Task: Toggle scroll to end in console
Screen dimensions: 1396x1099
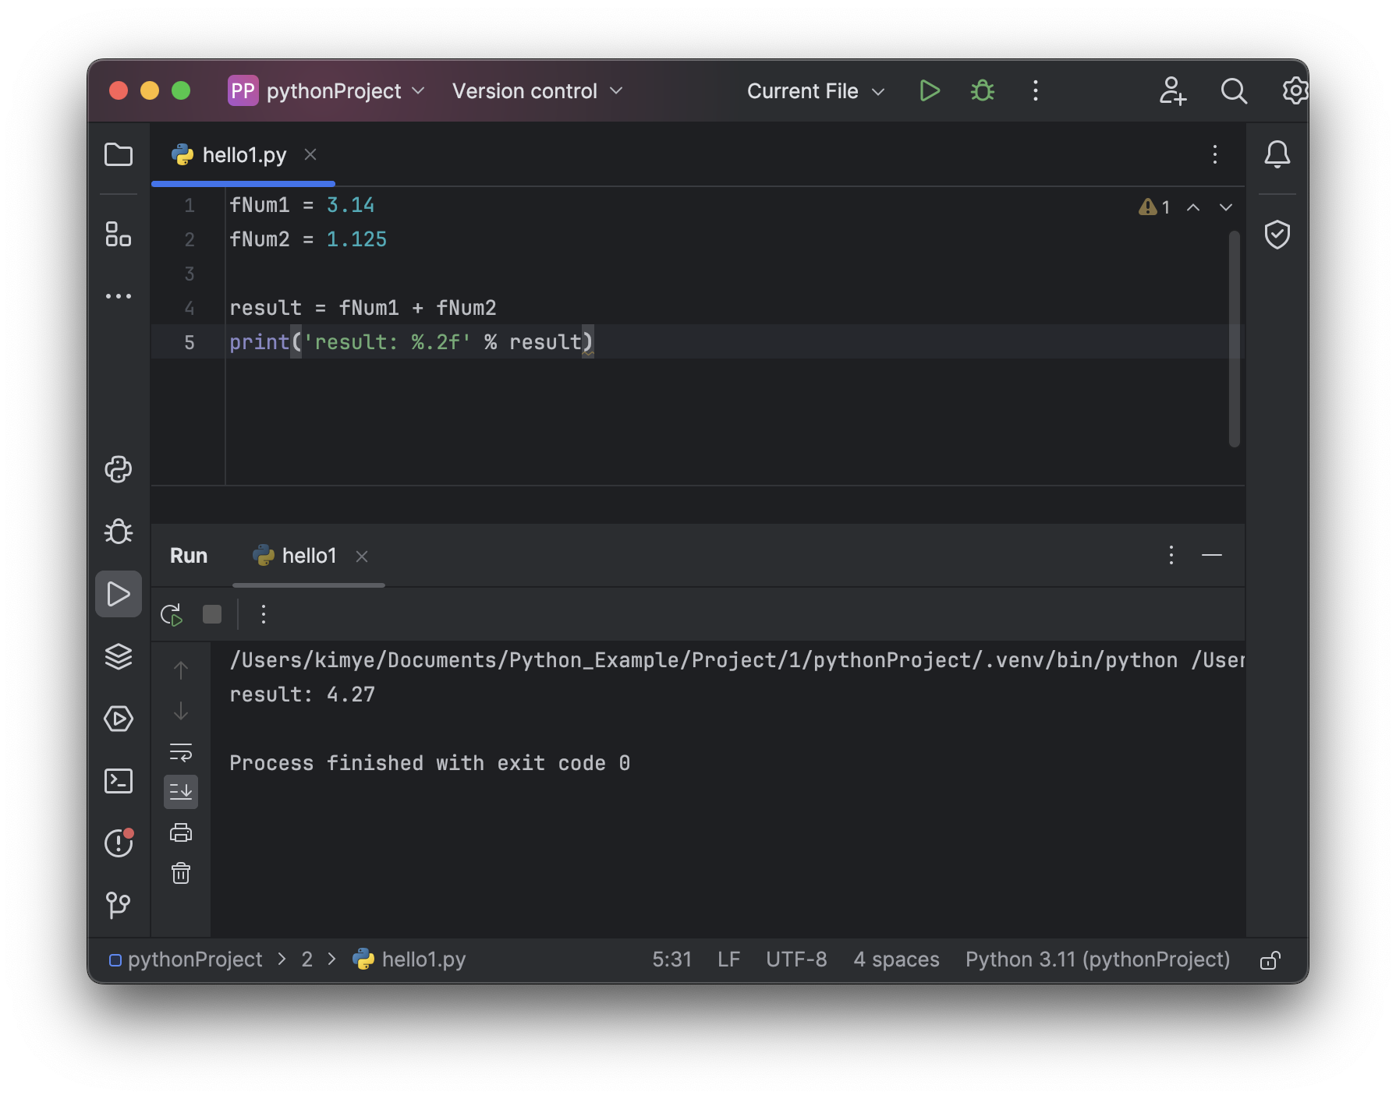Action: tap(181, 792)
